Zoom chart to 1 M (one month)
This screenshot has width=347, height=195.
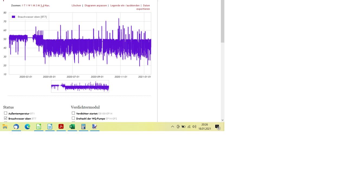33,5
